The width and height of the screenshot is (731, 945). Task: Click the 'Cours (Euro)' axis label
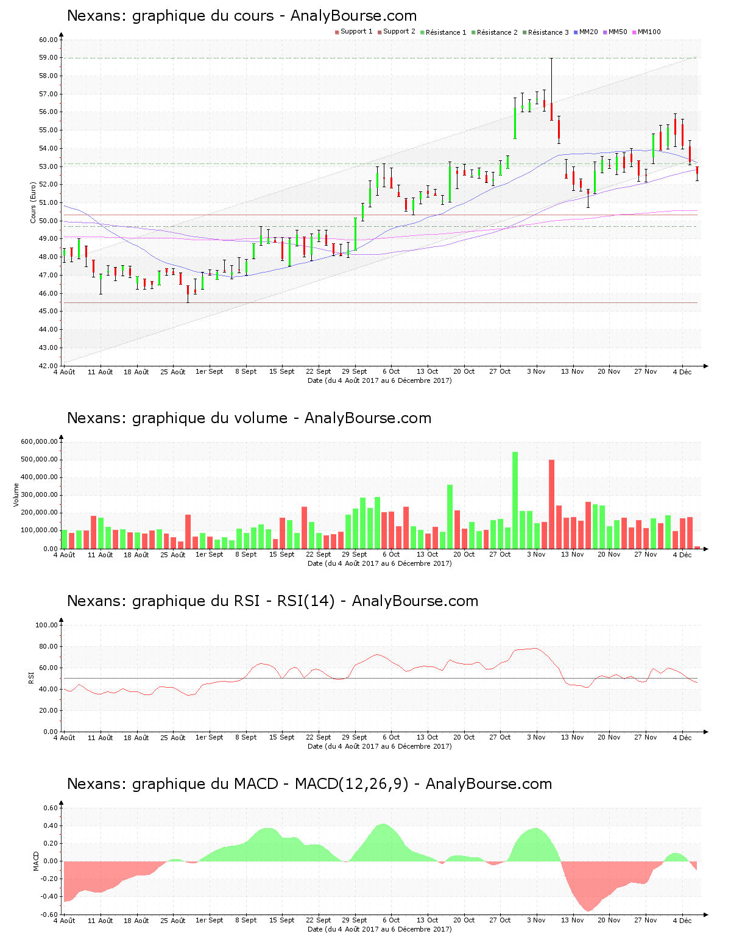tap(34, 203)
